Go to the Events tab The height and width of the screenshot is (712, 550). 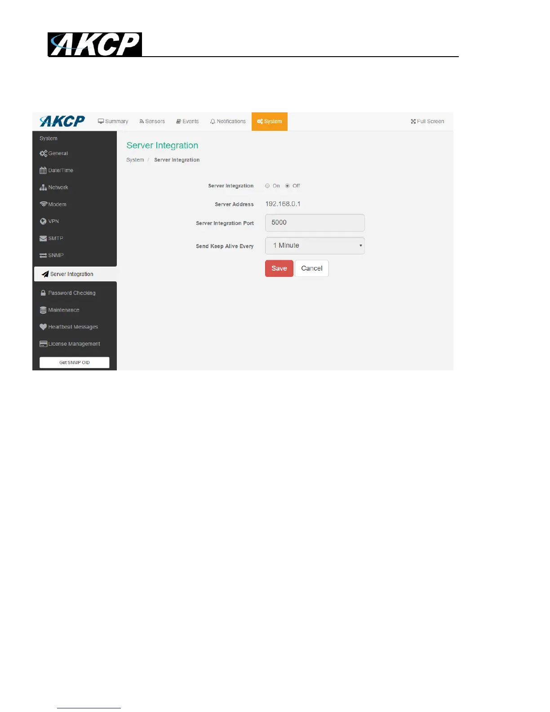(x=187, y=121)
